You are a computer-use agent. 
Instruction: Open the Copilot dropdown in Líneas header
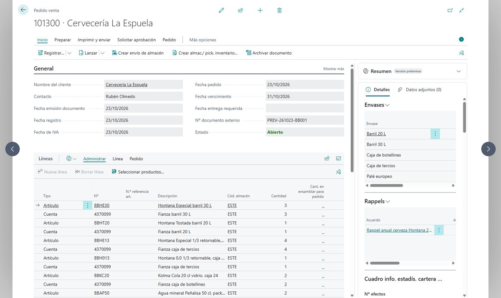(x=71, y=159)
